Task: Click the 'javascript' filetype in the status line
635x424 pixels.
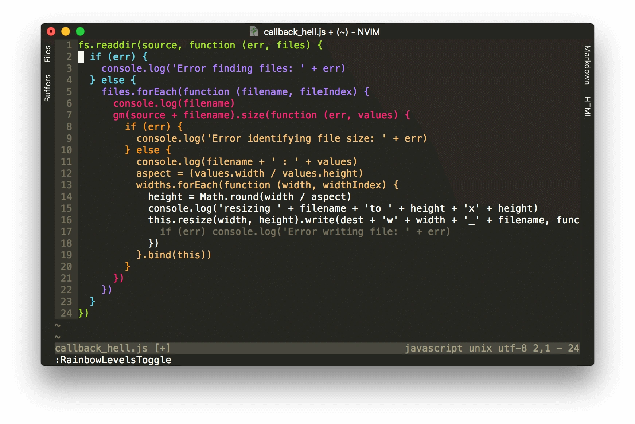Action: pos(434,348)
